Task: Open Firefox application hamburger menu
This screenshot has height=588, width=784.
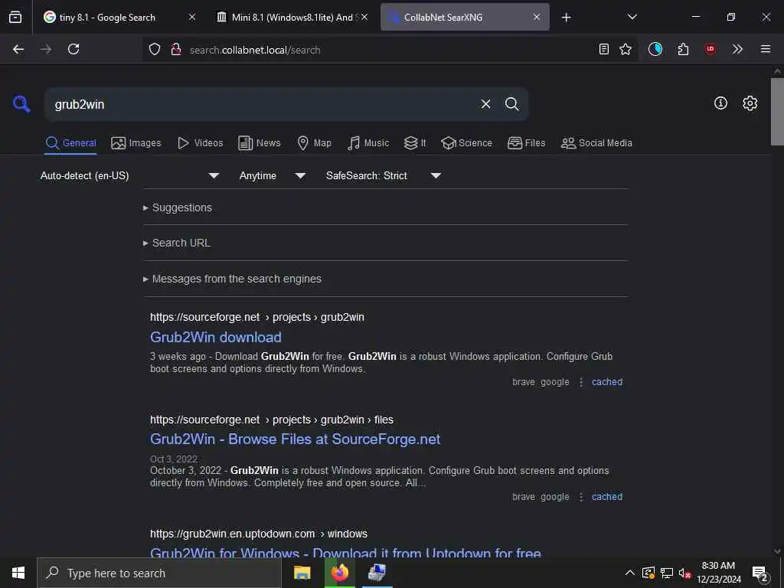Action: point(766,49)
